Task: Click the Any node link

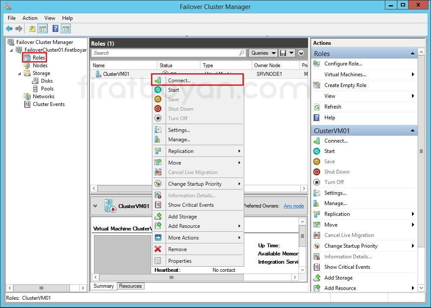Action: (294, 206)
